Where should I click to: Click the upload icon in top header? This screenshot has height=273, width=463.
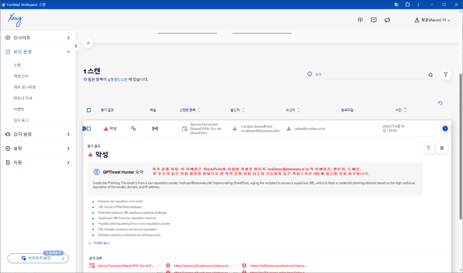(x=360, y=20)
